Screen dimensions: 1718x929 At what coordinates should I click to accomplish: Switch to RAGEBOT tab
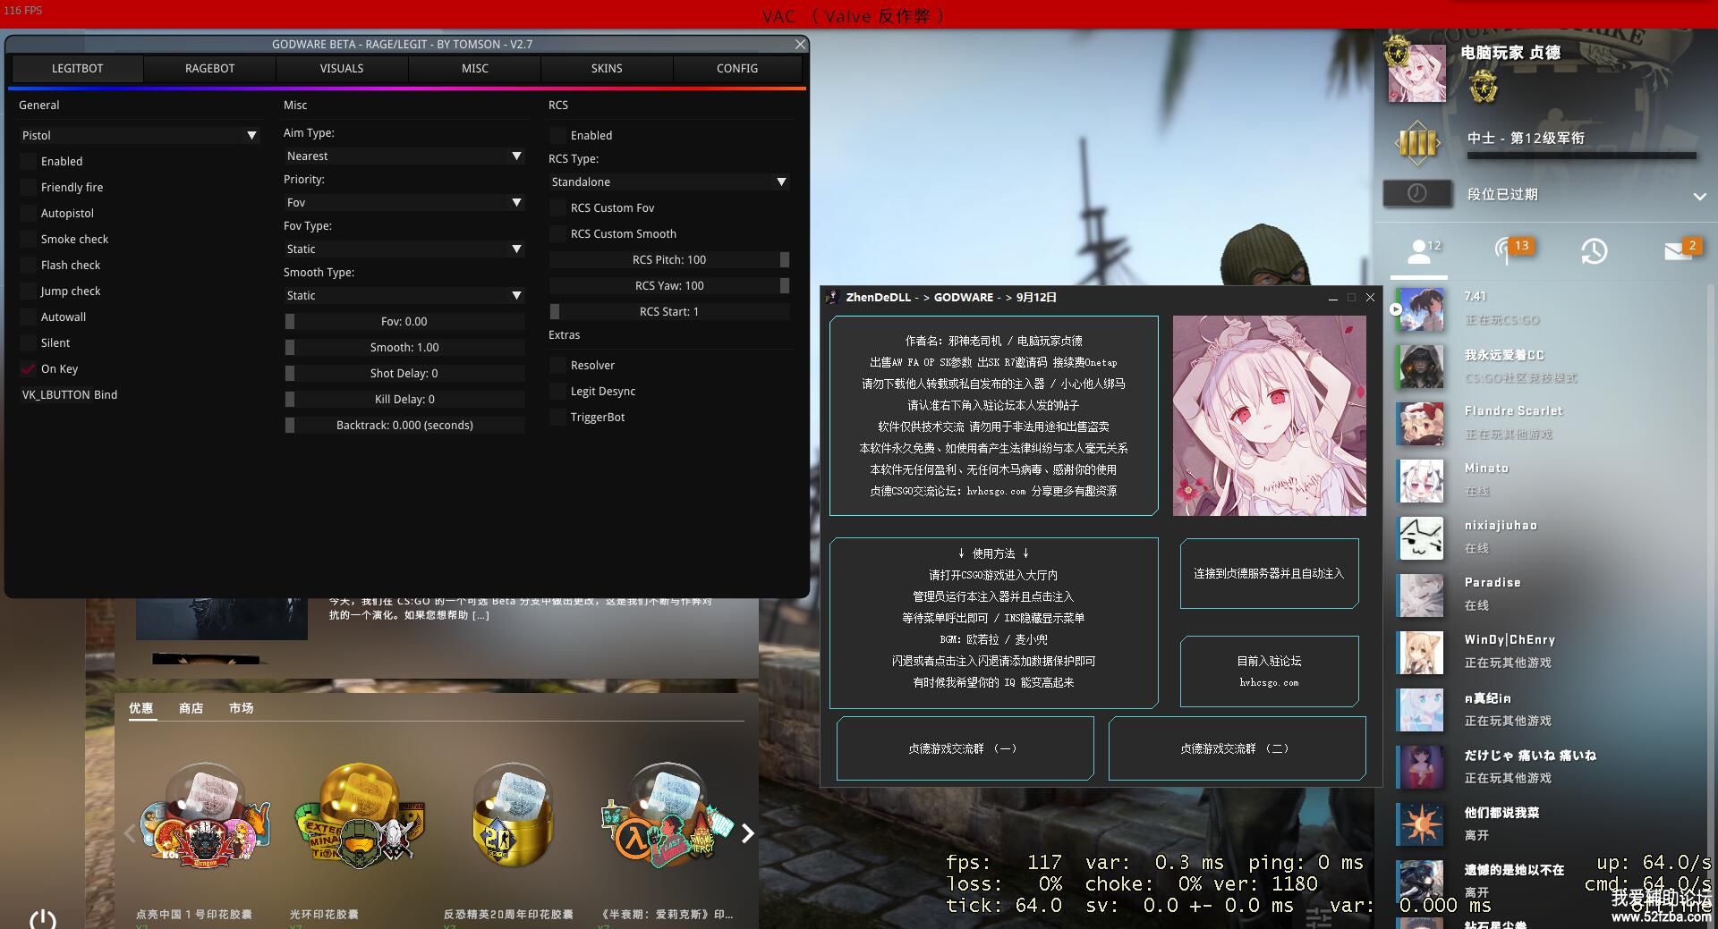pos(209,68)
